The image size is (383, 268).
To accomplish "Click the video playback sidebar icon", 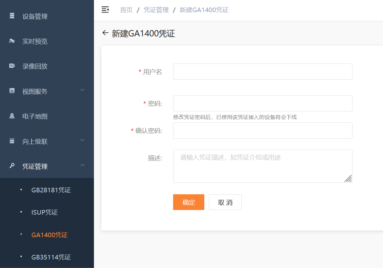I will (x=12, y=66).
